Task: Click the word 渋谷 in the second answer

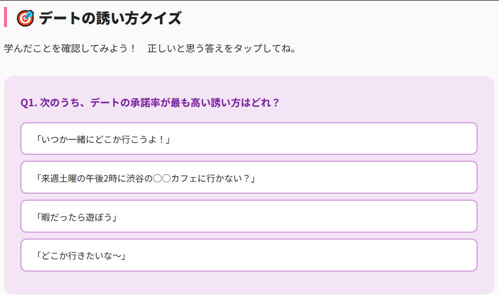Action: (x=137, y=178)
